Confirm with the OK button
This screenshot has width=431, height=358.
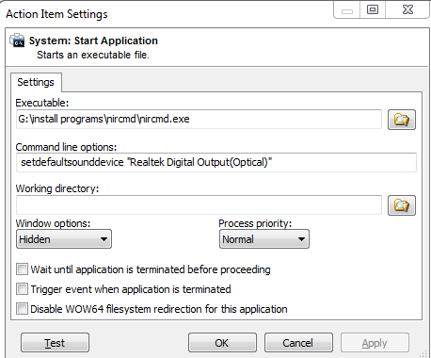tap(222, 343)
